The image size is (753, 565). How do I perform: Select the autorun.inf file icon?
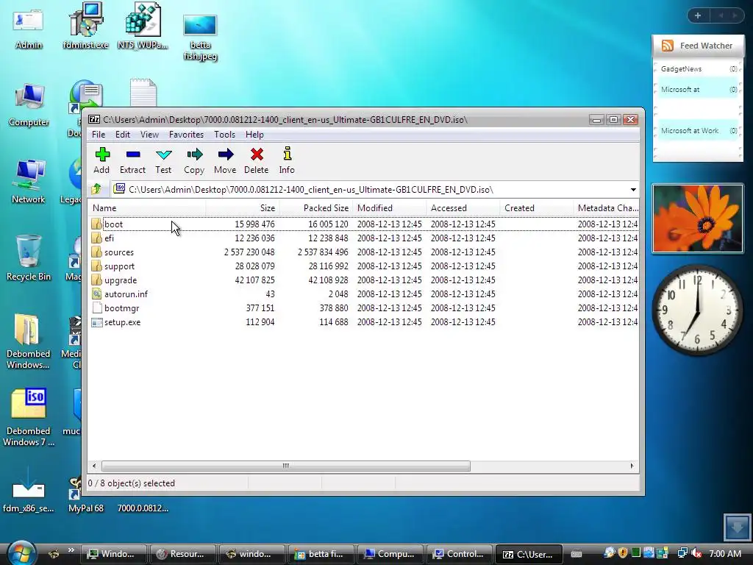(x=96, y=294)
